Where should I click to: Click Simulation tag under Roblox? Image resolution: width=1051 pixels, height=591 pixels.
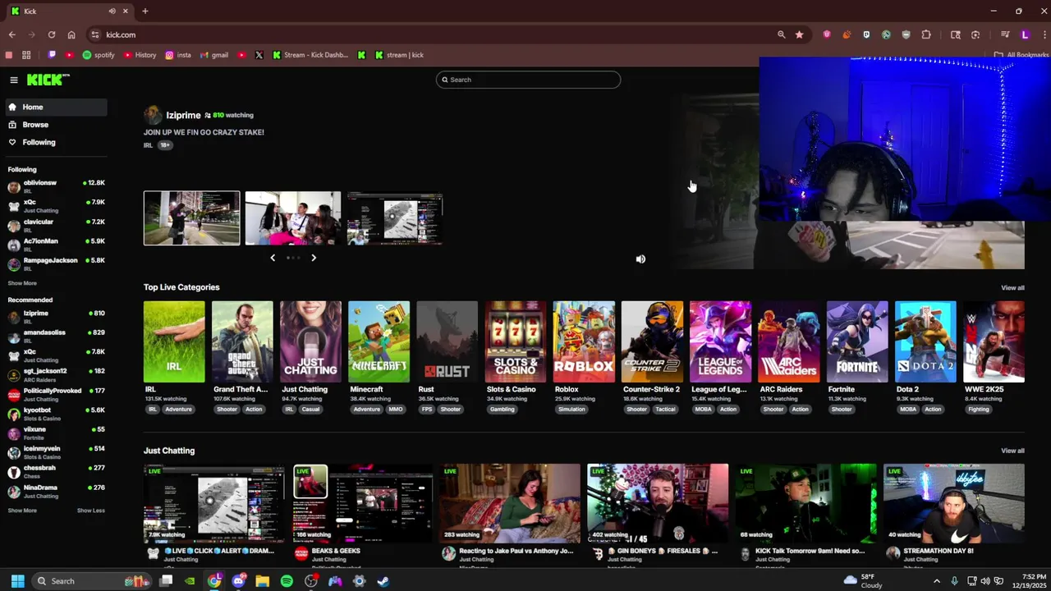tap(571, 409)
